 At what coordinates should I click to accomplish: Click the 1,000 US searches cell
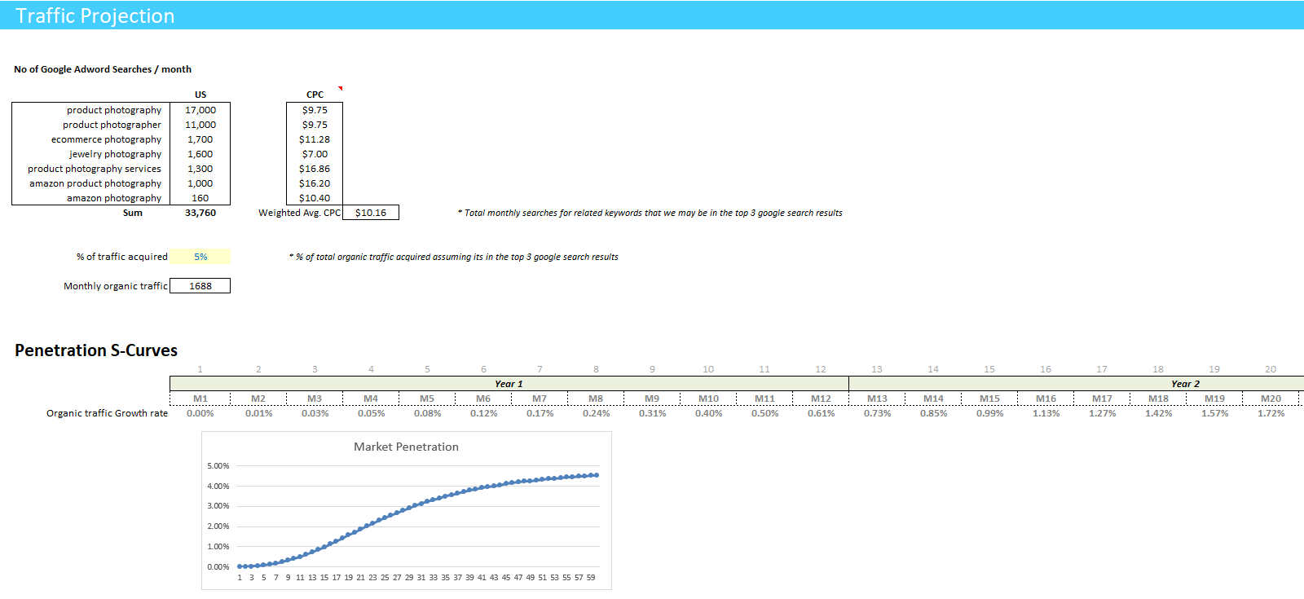pyautogui.click(x=200, y=183)
